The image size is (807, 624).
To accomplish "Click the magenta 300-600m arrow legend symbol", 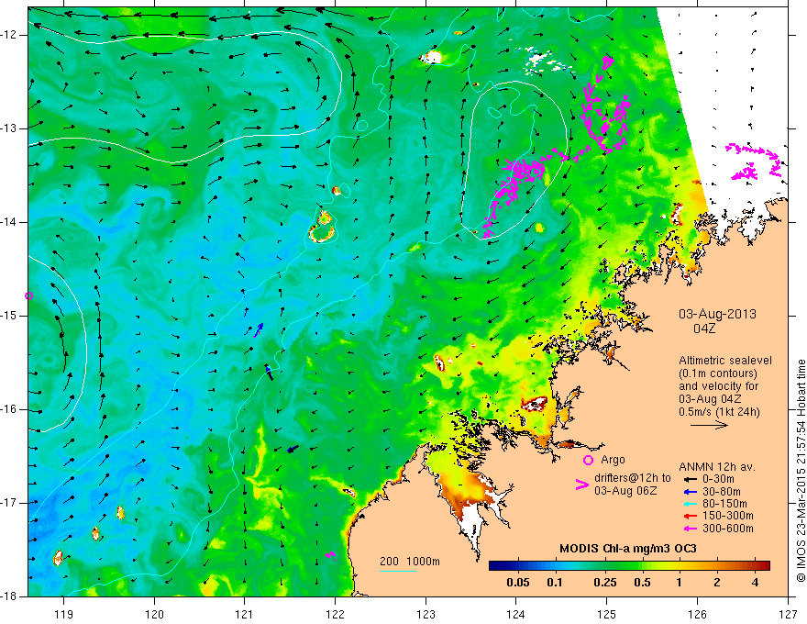I will [689, 529].
